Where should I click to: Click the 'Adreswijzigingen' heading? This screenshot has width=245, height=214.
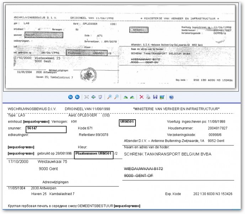click(x=55, y=182)
